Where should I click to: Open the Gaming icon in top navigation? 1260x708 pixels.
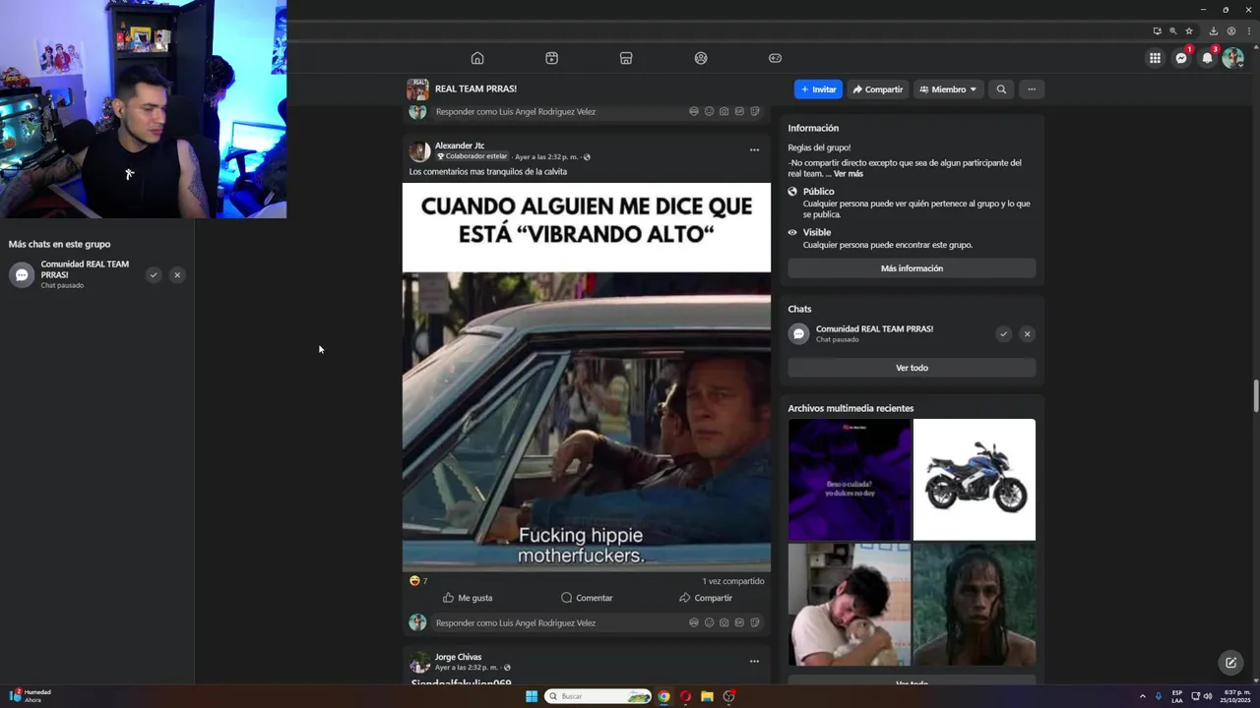(x=775, y=58)
